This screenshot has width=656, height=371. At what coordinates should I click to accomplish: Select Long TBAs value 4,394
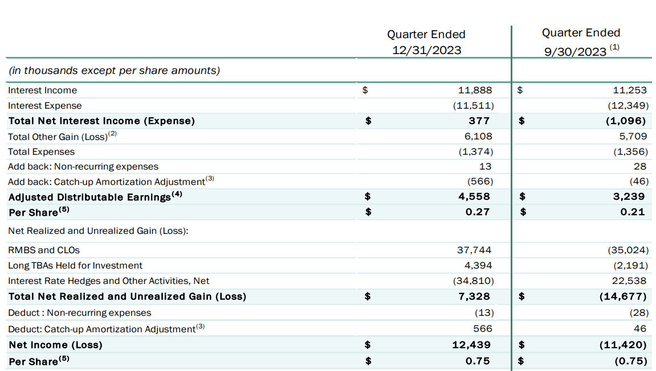(479, 266)
